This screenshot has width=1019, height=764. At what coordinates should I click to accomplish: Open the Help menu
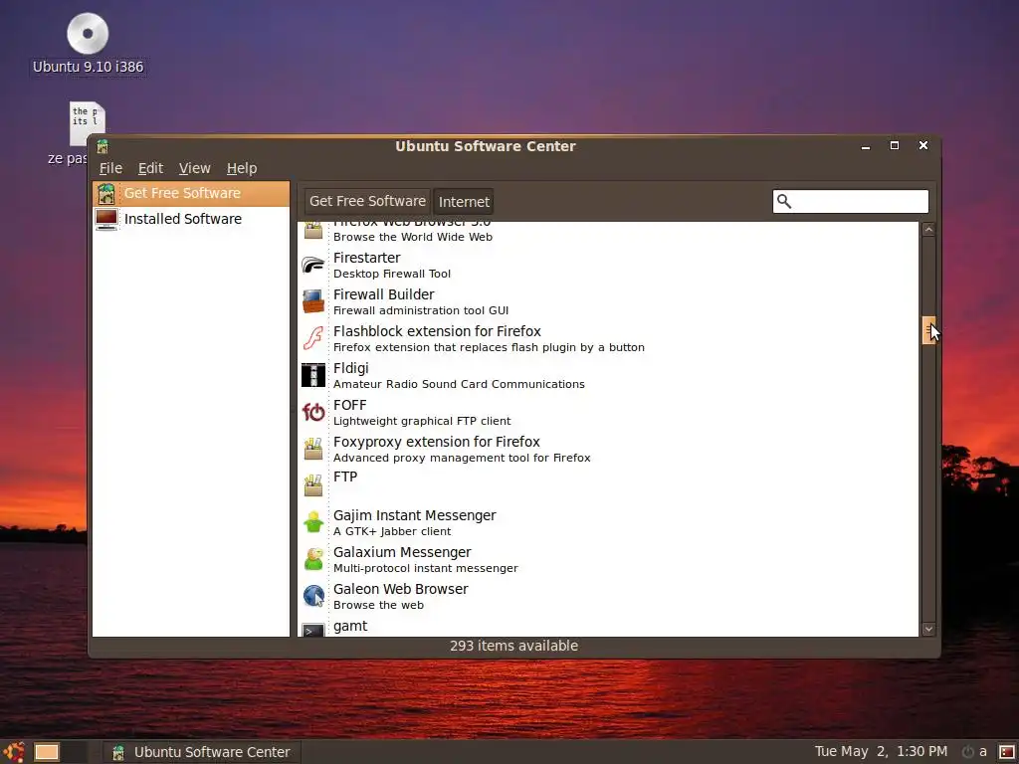pos(242,168)
